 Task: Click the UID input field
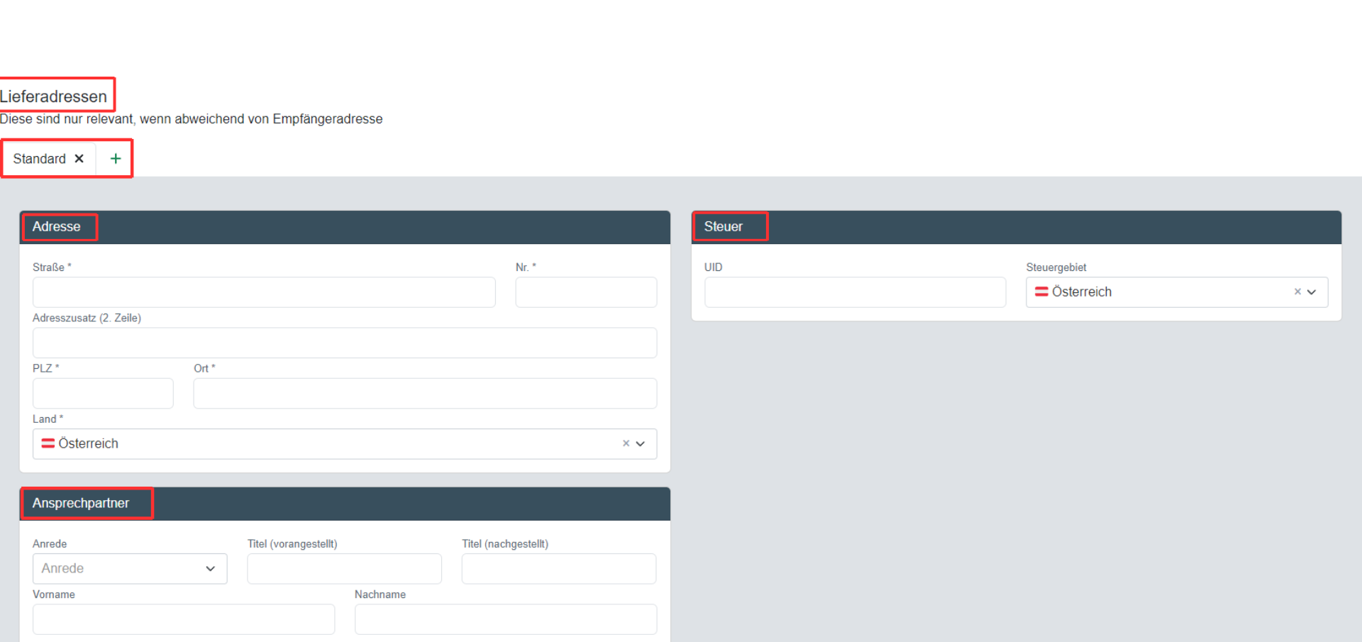coord(855,292)
